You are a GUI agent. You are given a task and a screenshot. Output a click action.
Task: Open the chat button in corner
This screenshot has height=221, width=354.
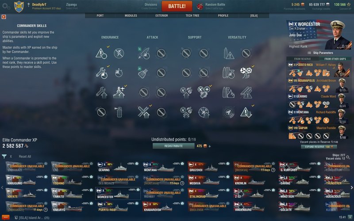[x=5, y=217]
